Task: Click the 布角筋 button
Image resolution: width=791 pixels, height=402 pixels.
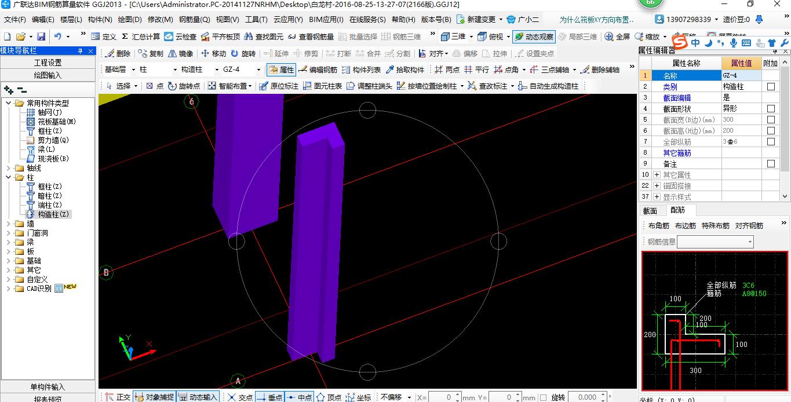Action: [x=659, y=226]
